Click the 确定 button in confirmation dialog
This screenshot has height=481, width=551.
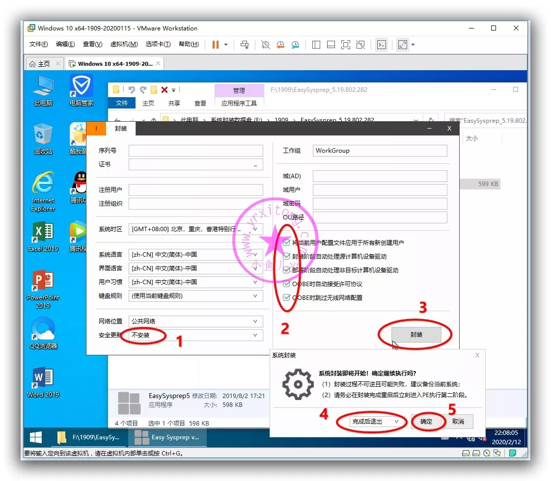pyautogui.click(x=427, y=422)
